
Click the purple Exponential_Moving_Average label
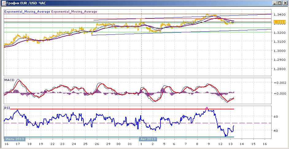tap(74, 11)
